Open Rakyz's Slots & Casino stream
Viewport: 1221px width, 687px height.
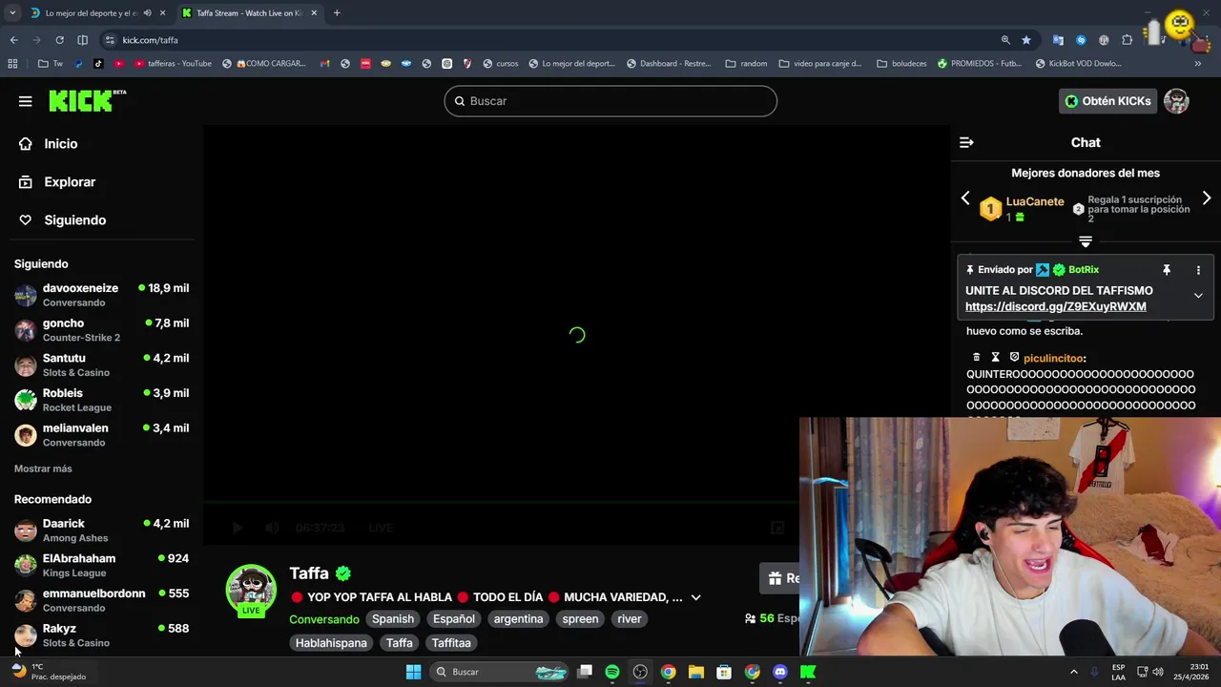101,635
